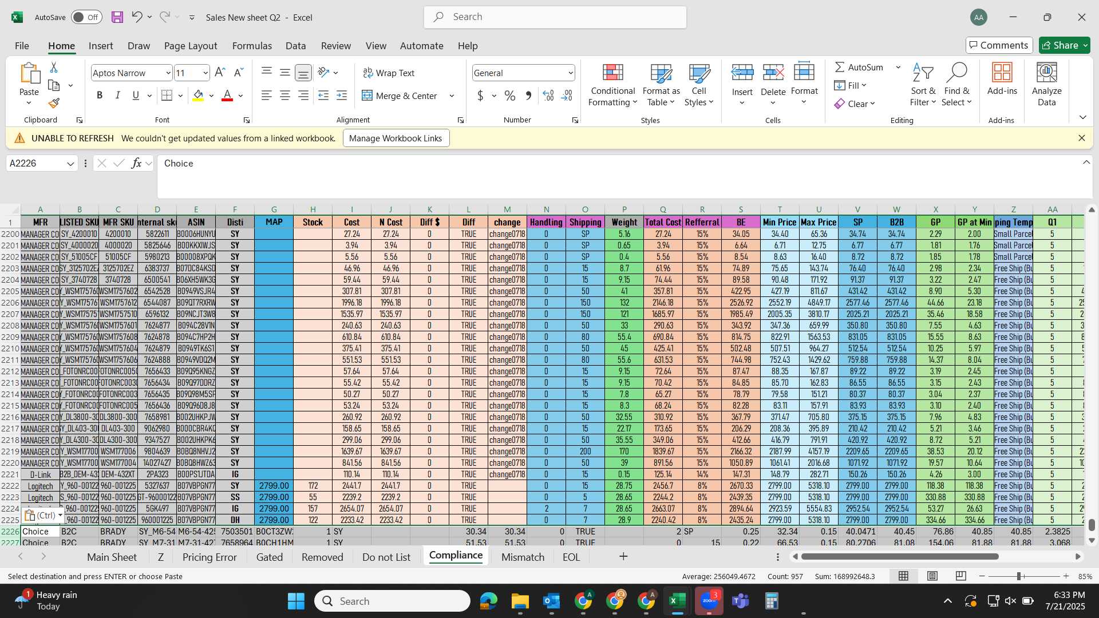Click Conditional Formatting button
This screenshot has height=618, width=1099.
pos(612,85)
